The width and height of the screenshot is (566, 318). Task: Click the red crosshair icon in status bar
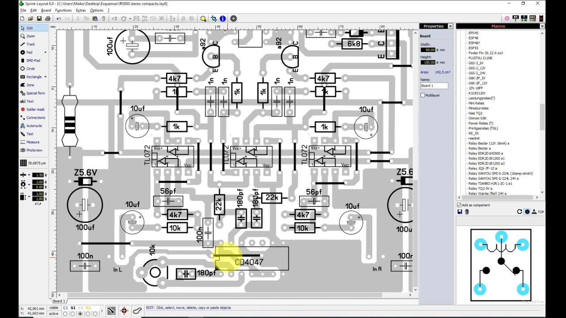124,310
